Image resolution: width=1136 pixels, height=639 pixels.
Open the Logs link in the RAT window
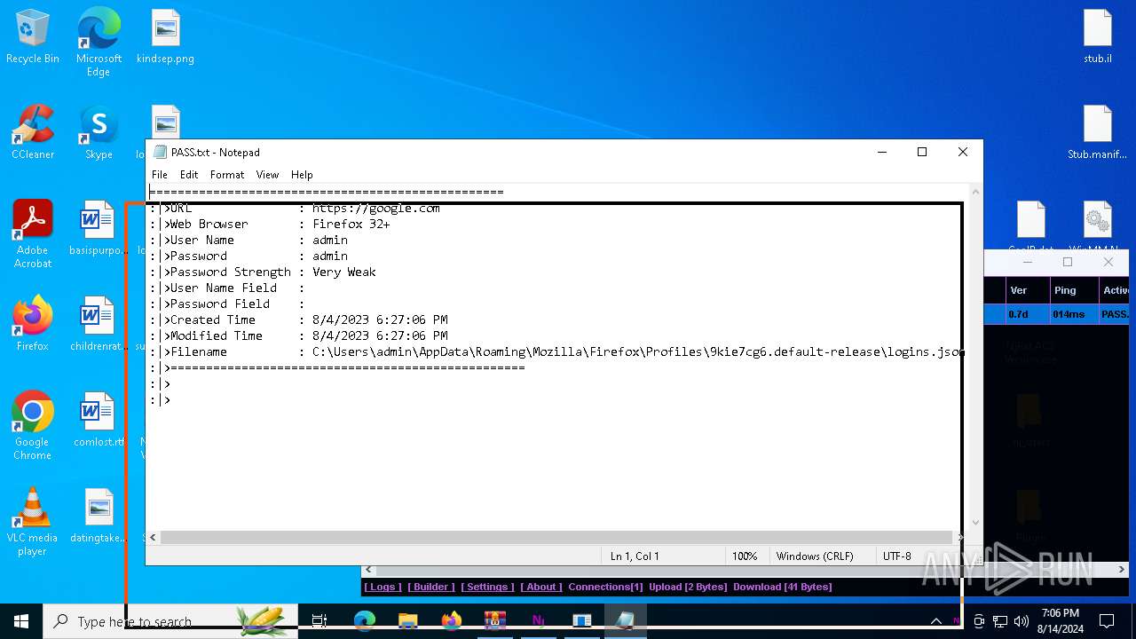pos(383,587)
